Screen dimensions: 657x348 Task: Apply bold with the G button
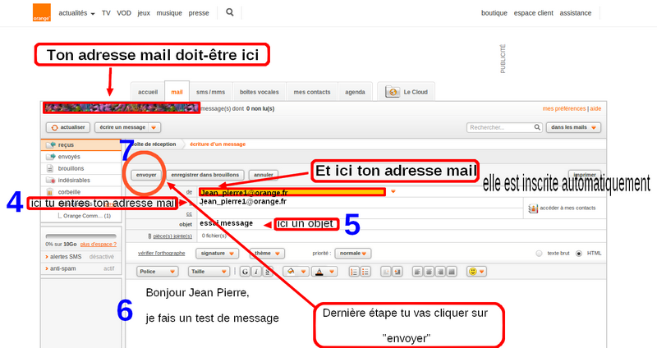[245, 272]
